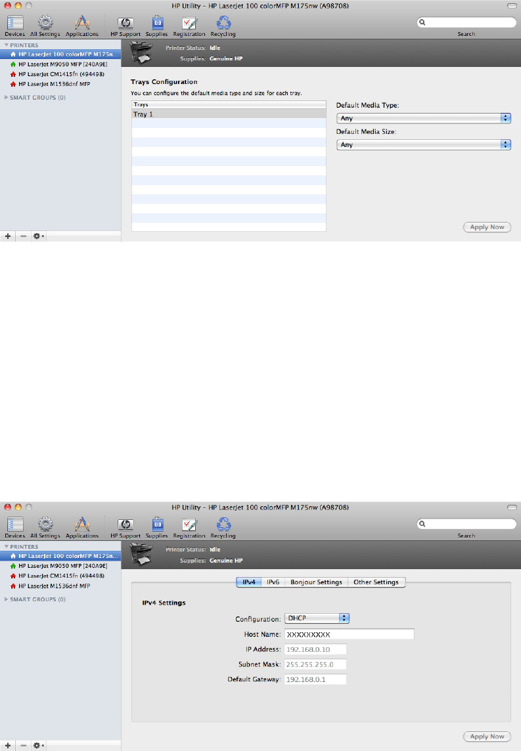This screenshot has height=751, width=521.
Task: Remove printer with minus button, Trays window
Action: 23,236
